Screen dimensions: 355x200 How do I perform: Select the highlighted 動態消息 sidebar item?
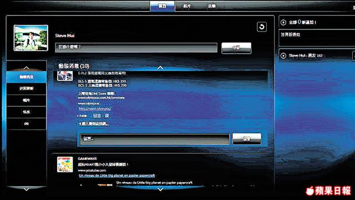pyautogui.click(x=27, y=77)
